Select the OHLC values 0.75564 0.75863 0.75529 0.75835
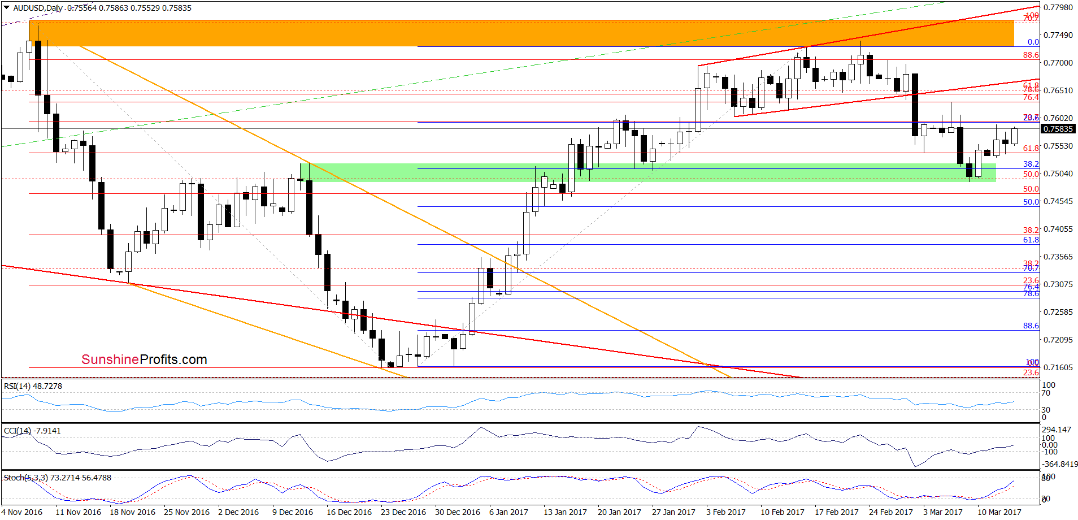The width and height of the screenshot is (1078, 520). click(129, 8)
